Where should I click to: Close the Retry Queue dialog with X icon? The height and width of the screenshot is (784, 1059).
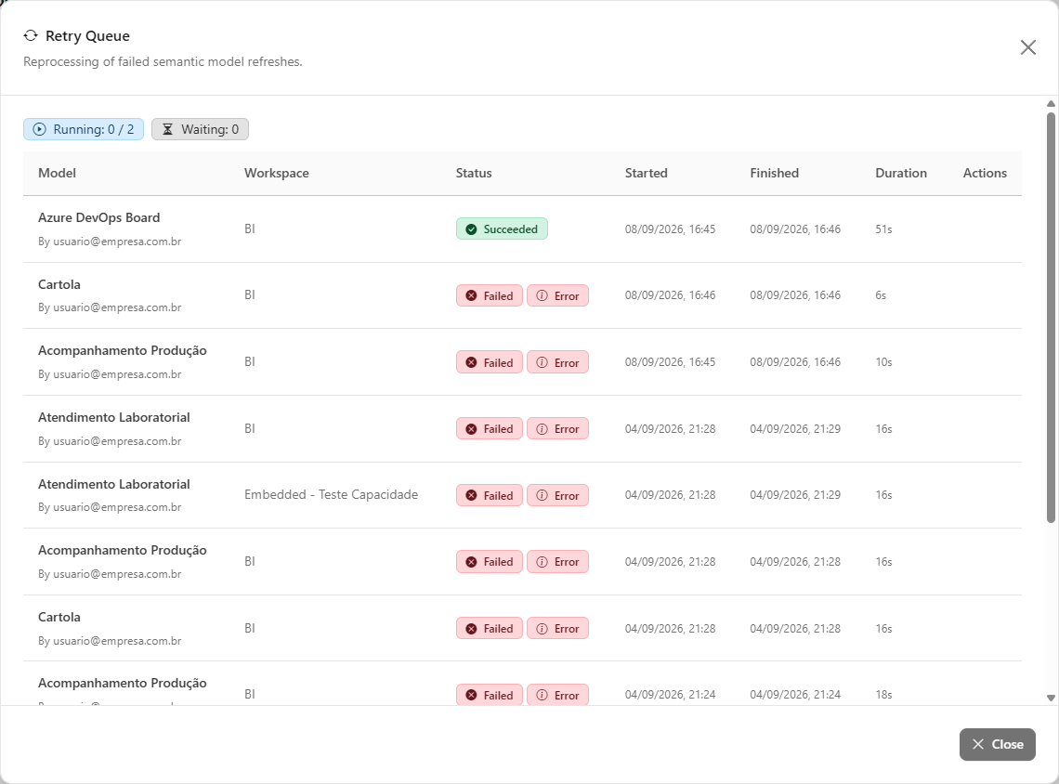pos(1028,47)
